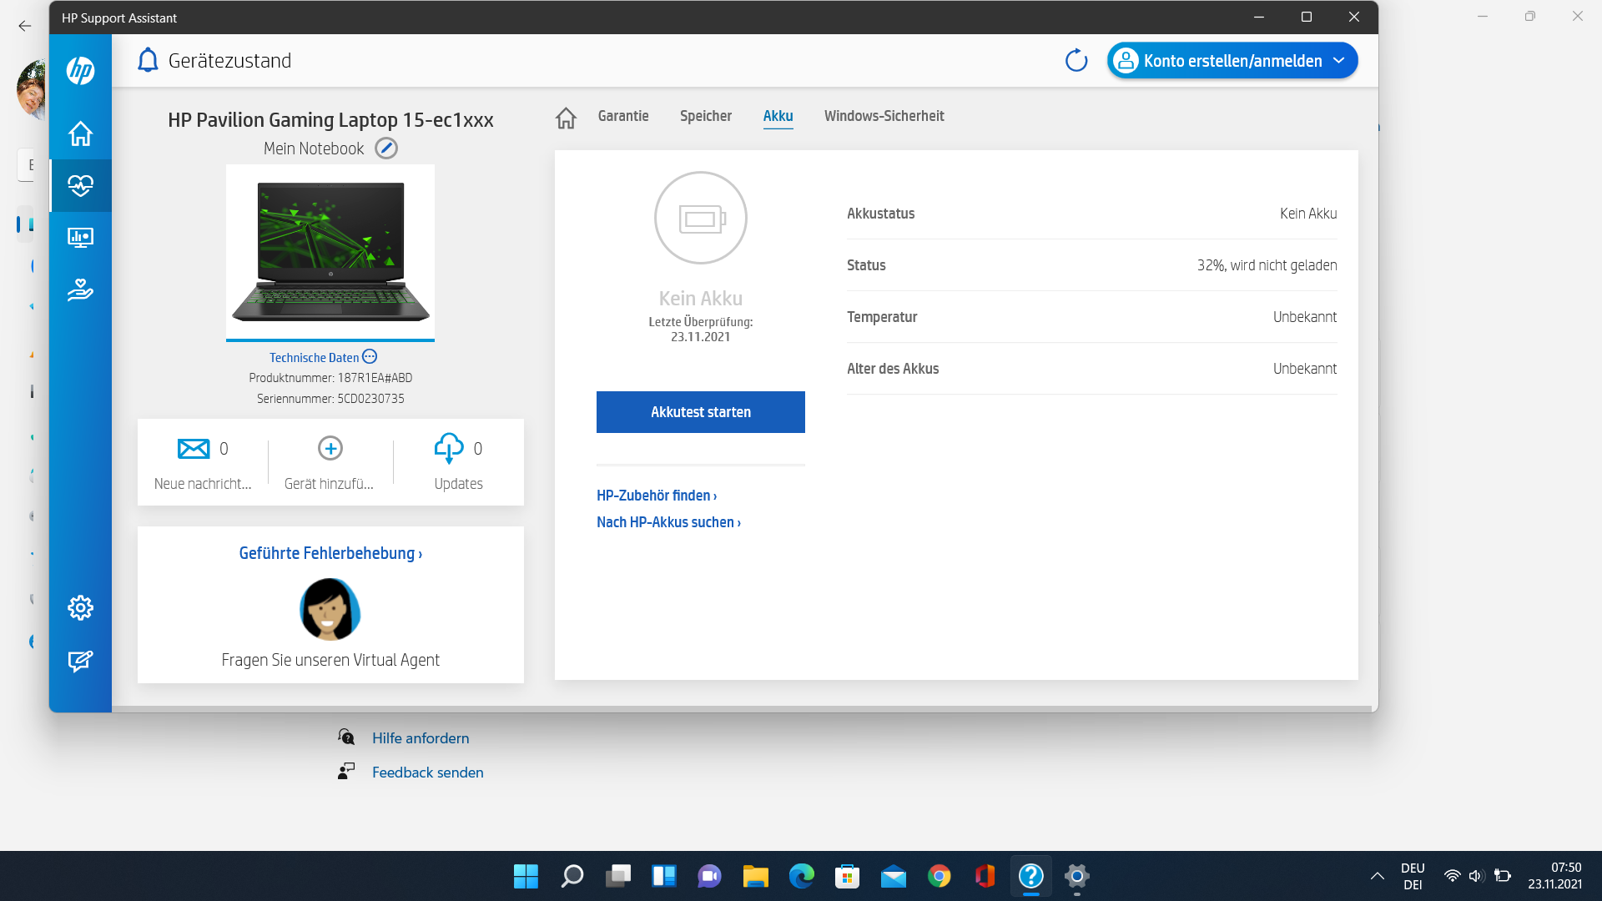Image resolution: width=1602 pixels, height=901 pixels.
Task: Click the notification bell icon
Action: click(148, 60)
